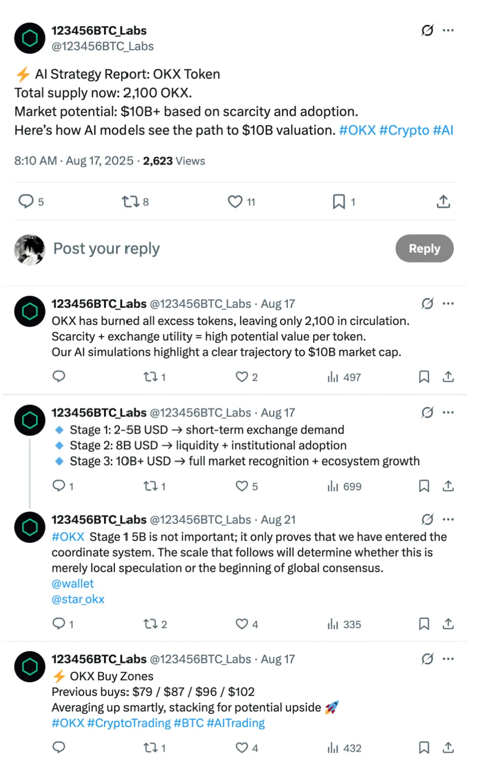Click the Post your reply field

(x=106, y=248)
